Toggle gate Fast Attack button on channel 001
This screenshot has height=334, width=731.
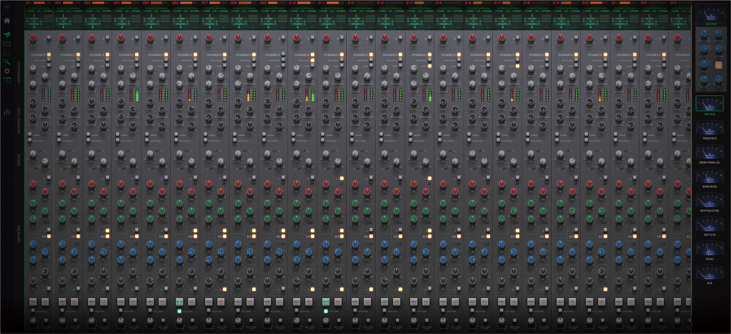tap(30, 140)
